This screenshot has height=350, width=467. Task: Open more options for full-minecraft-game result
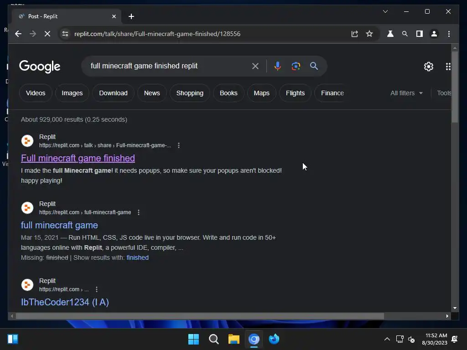tap(139, 212)
